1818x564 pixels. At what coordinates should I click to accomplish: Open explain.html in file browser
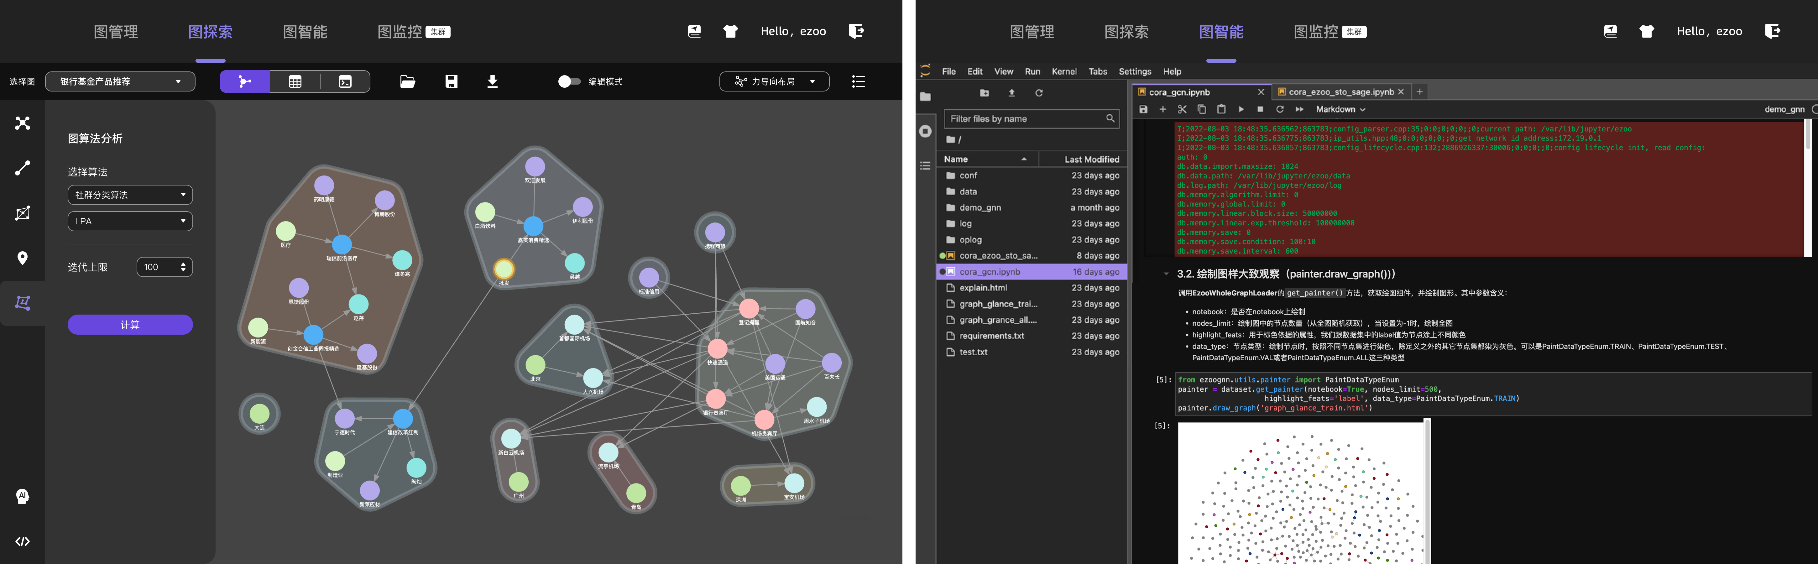pos(983,288)
